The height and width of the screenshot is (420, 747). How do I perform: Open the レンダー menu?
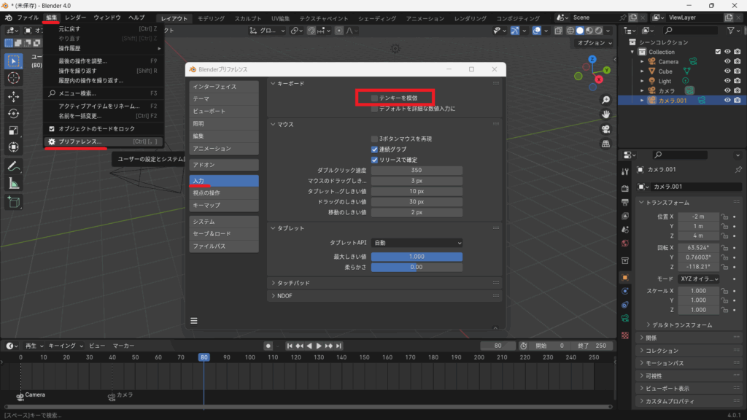pos(75,17)
